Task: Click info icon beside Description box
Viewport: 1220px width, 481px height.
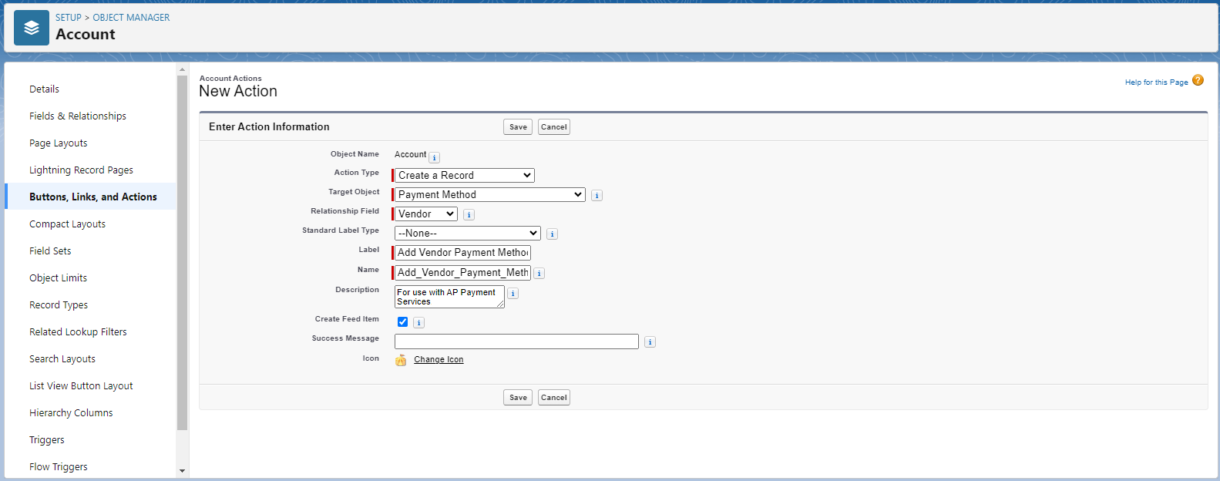Action: [513, 294]
